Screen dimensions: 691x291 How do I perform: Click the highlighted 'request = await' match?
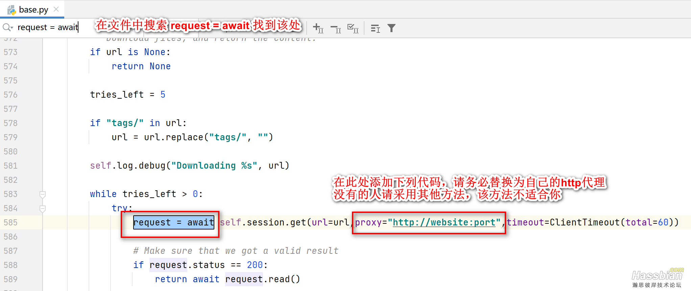click(x=174, y=222)
